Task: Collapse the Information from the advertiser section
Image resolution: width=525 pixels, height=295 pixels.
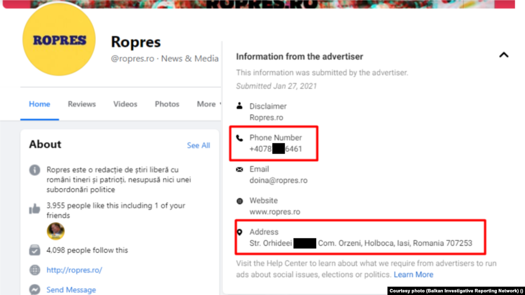Action: 504,55
